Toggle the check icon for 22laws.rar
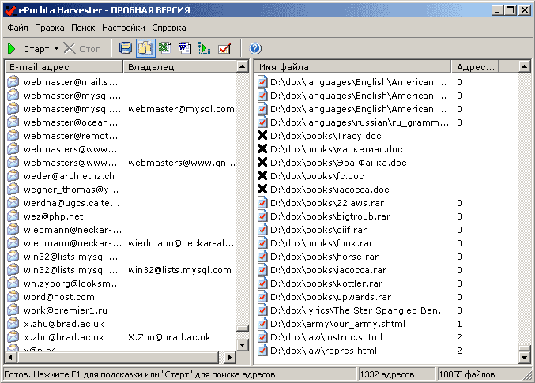 (x=263, y=203)
